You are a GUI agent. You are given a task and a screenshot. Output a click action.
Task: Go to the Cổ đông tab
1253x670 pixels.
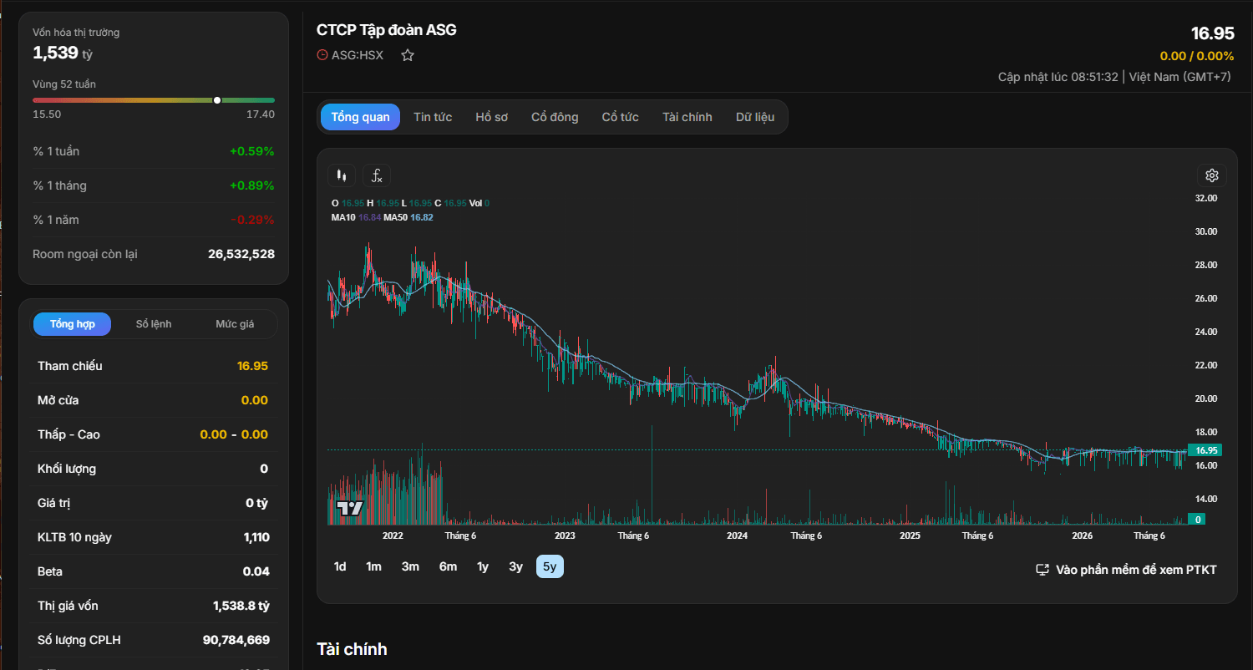[x=555, y=117]
